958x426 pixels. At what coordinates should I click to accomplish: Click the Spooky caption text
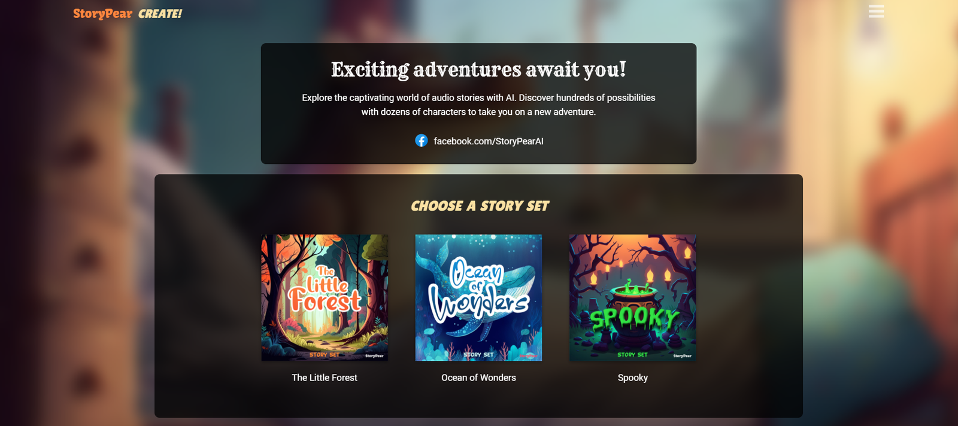coord(633,378)
